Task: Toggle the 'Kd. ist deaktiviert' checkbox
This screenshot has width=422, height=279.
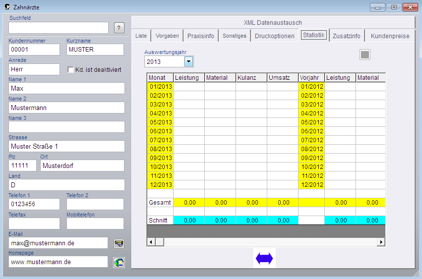Action: pyautogui.click(x=70, y=70)
